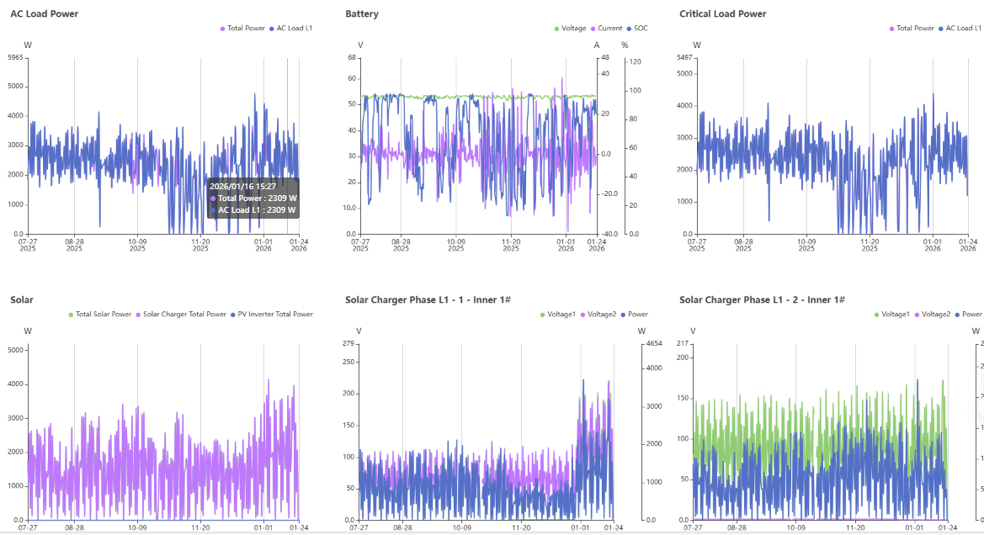Toggle Total Solar Power legend in Solar chart
Image resolution: width=984 pixels, height=535 pixels.
coord(99,315)
